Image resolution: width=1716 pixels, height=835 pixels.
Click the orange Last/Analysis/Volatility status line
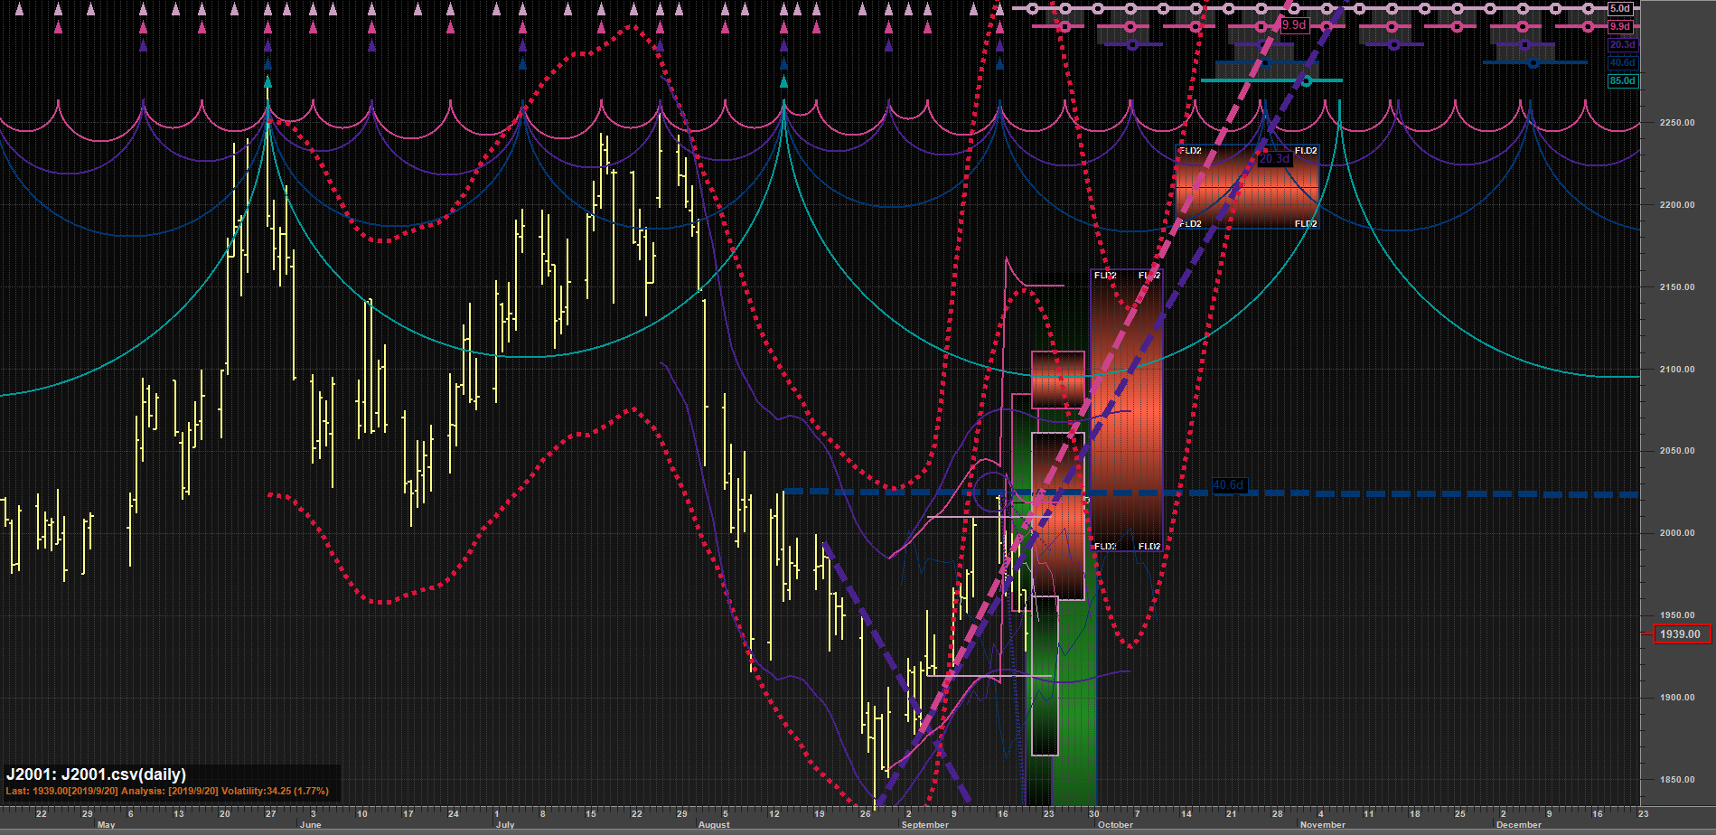coord(167,792)
